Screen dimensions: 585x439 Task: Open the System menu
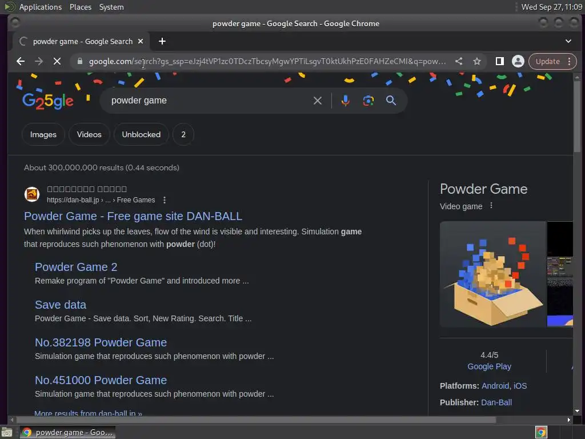click(x=111, y=7)
